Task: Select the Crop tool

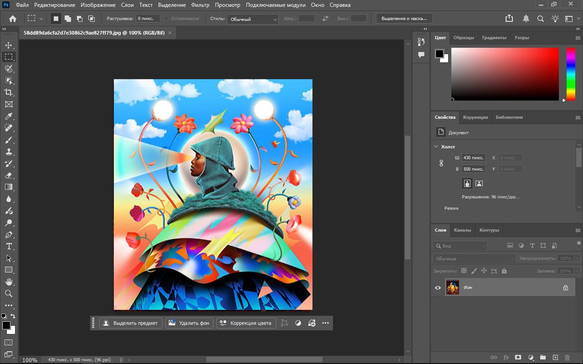Action: pos(9,92)
